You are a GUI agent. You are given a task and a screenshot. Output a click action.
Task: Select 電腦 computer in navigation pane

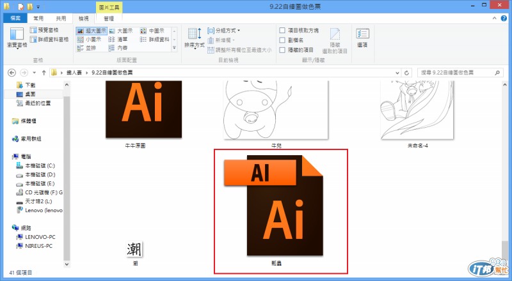pos(22,156)
